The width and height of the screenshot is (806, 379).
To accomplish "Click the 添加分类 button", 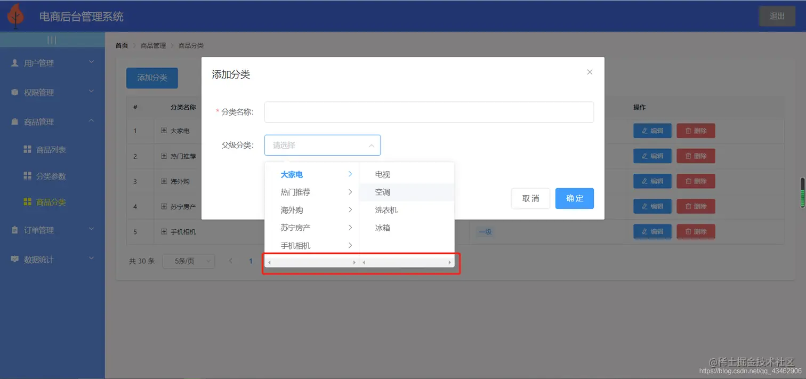I will tap(152, 78).
